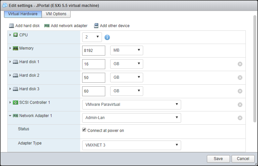258x166 pixels.
Task: Click the Add hard disk icon
Action: pos(12,26)
